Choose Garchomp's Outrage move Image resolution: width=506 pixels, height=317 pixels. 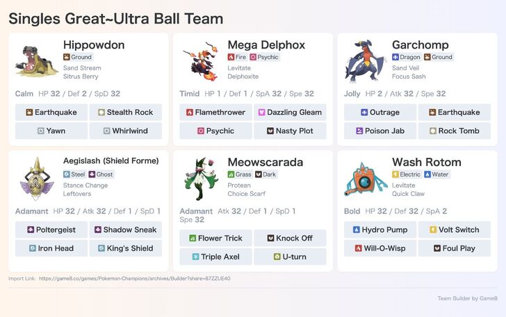380,113
